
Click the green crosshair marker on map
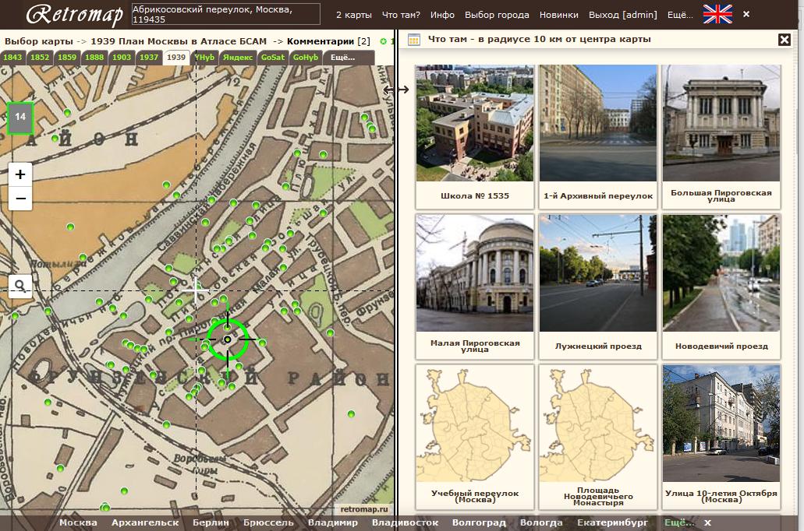tap(228, 339)
